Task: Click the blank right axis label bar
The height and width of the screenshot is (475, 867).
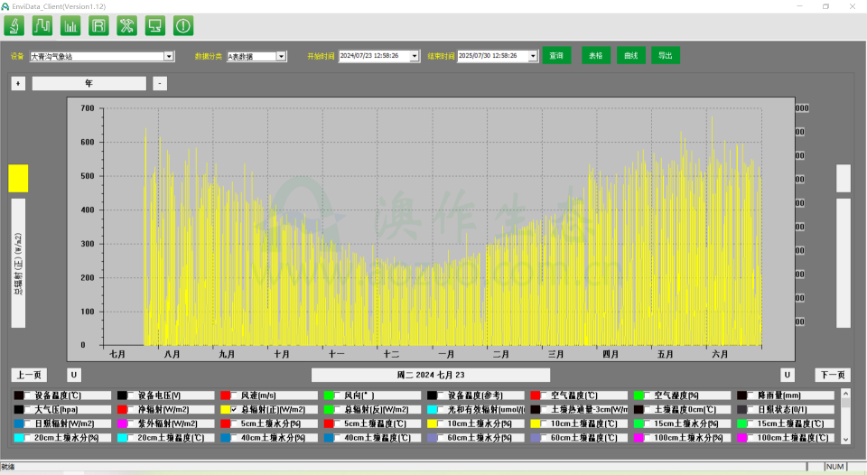Action: 844,263
